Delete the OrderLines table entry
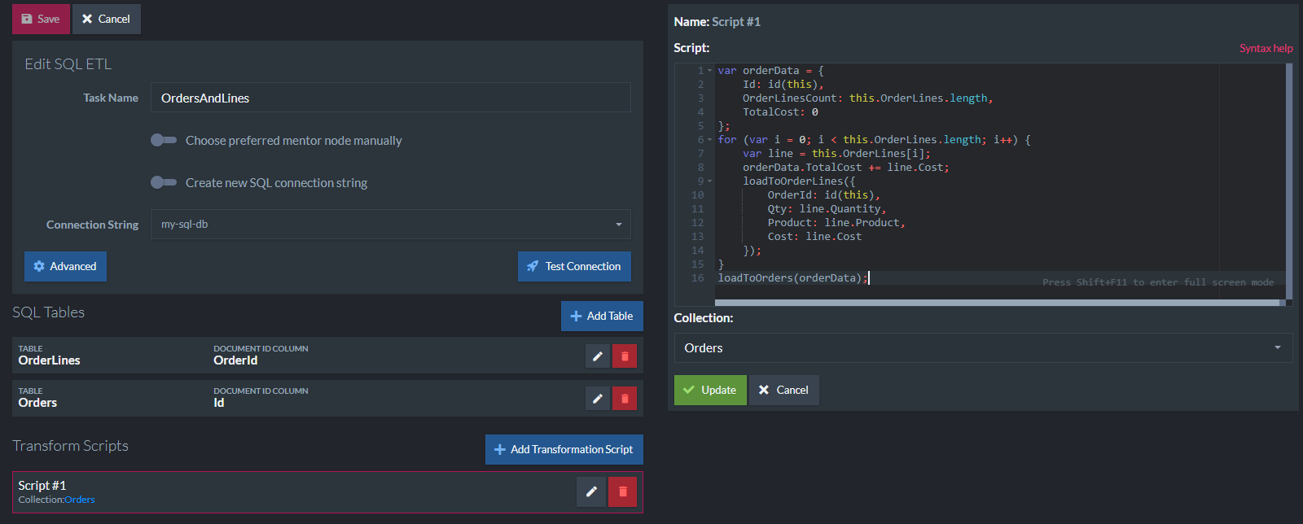The height and width of the screenshot is (524, 1303). coord(625,356)
